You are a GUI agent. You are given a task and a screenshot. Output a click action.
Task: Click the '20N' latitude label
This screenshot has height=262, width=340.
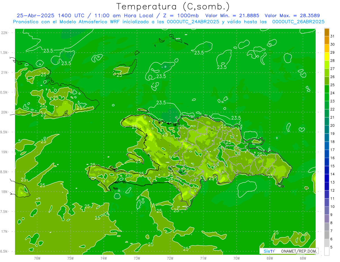click(4, 112)
